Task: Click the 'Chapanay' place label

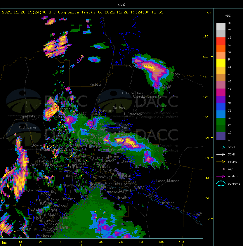Action: 113,156
